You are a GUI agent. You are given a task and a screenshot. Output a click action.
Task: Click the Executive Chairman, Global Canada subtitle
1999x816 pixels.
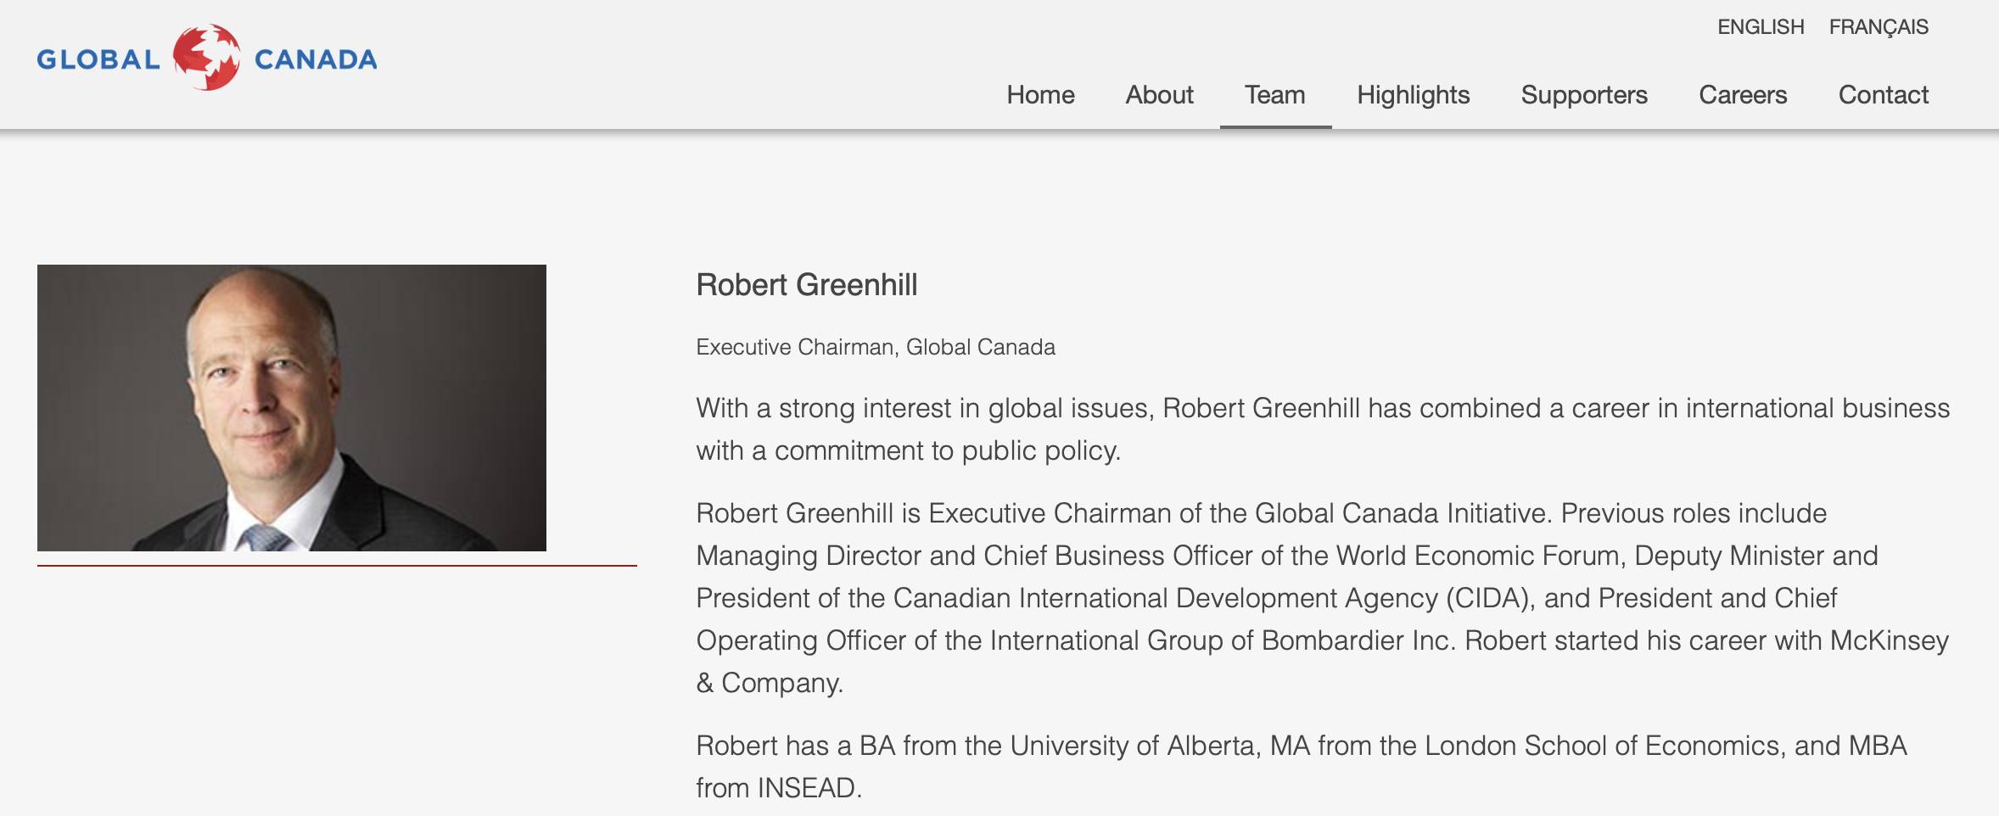click(875, 347)
